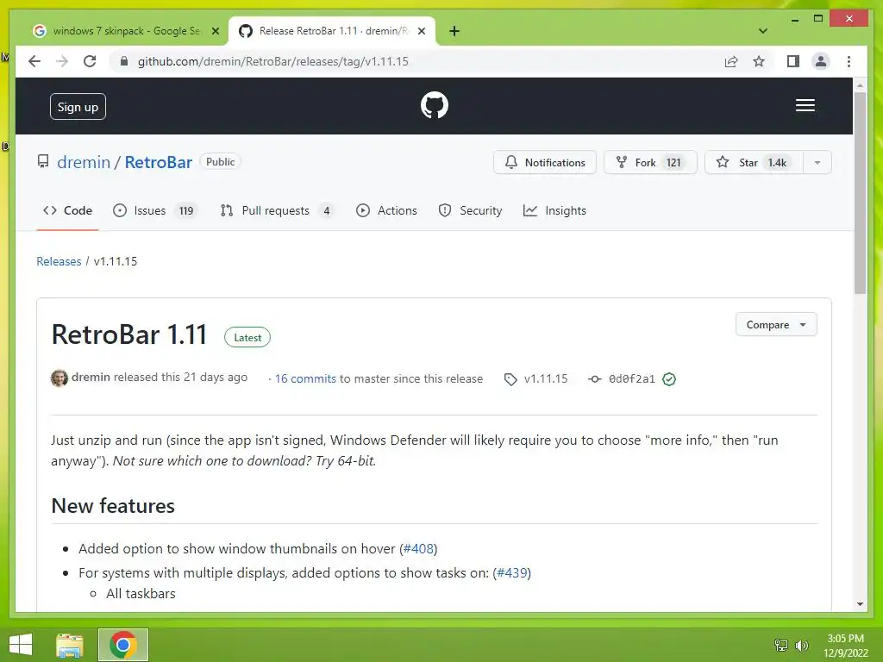The image size is (883, 662).
Task: Expand the star lists dropdown arrow
Action: (817, 162)
